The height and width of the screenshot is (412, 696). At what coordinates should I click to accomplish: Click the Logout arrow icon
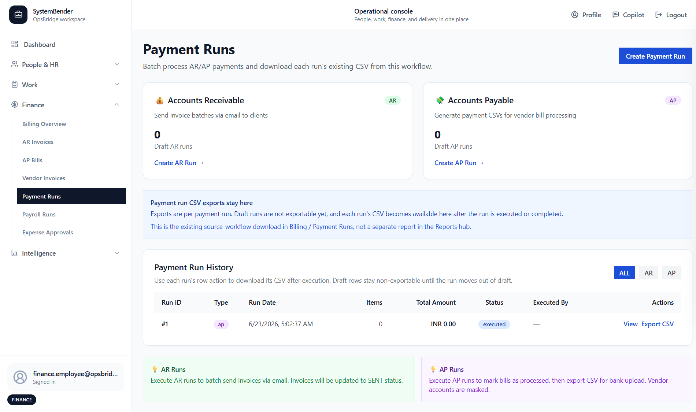[x=659, y=15]
